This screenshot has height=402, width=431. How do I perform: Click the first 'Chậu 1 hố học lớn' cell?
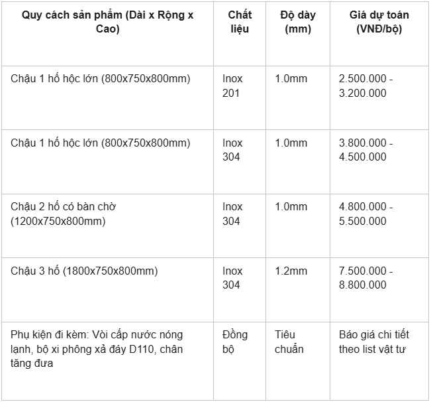pos(107,98)
